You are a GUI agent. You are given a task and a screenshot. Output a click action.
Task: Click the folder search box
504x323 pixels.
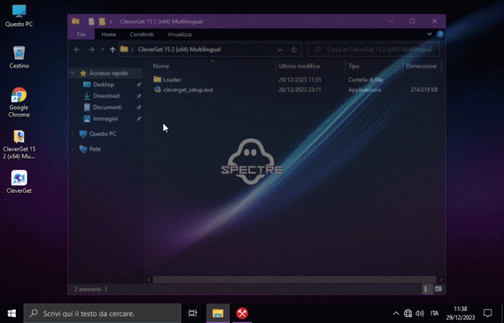[374, 49]
